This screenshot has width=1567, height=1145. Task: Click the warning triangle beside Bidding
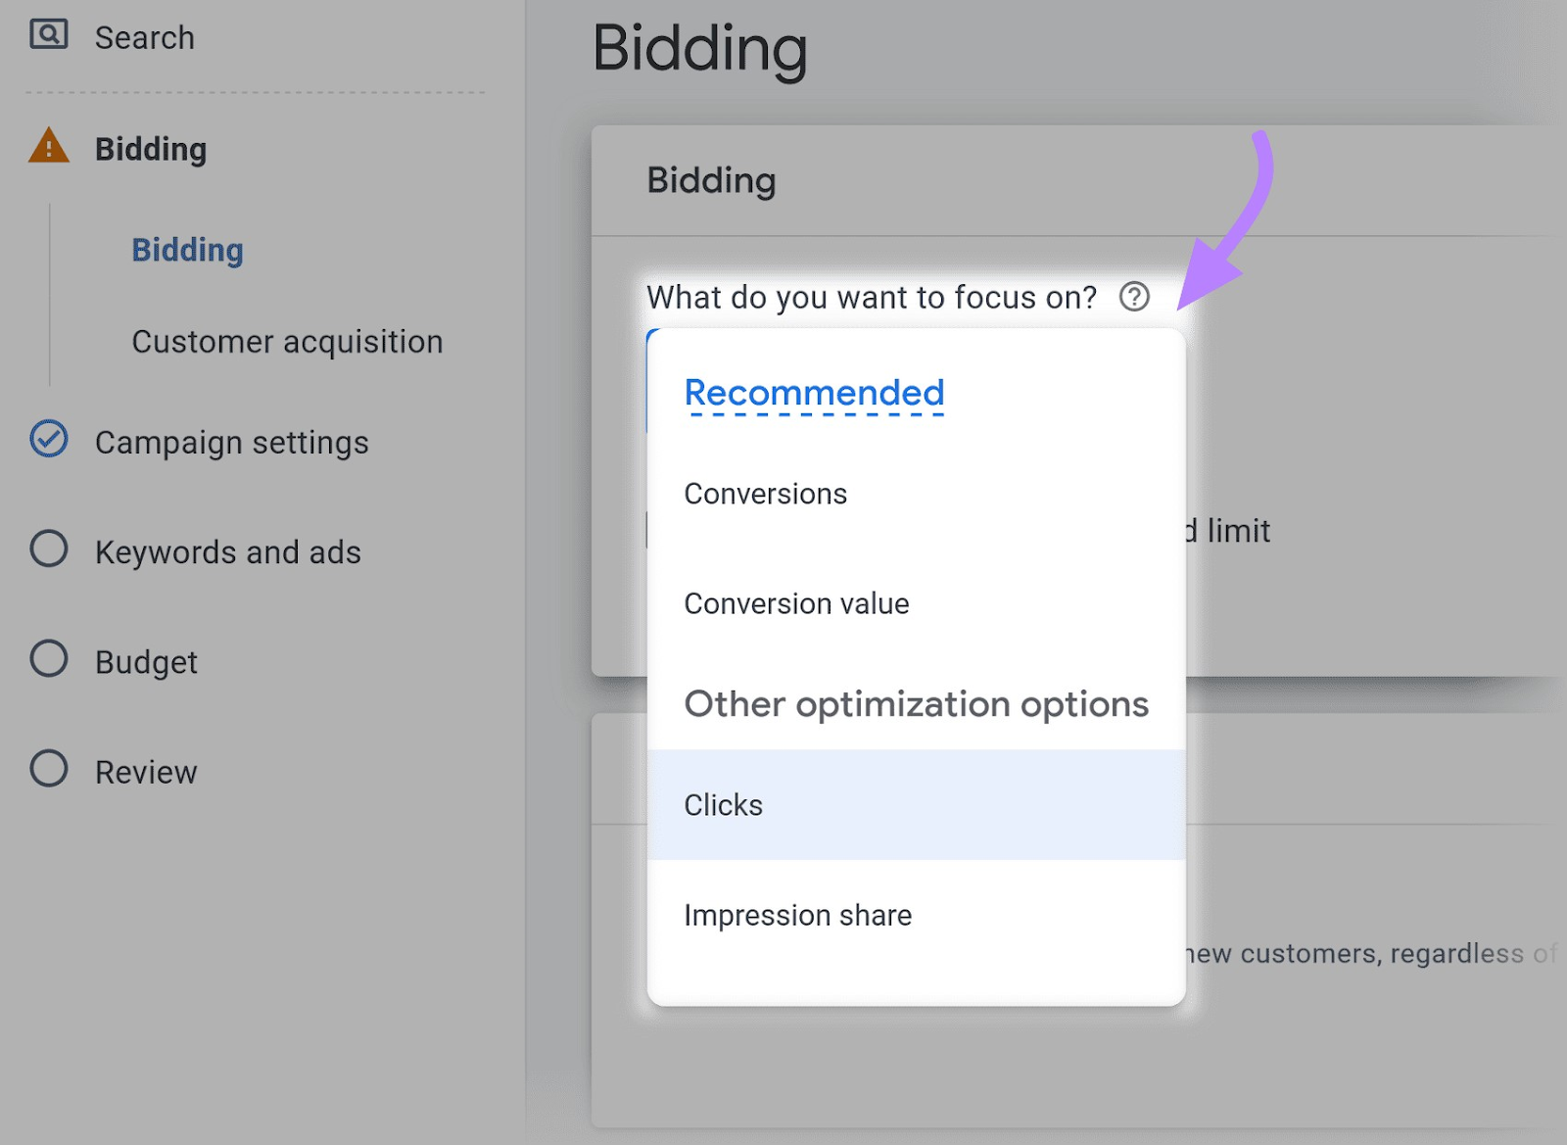point(47,146)
